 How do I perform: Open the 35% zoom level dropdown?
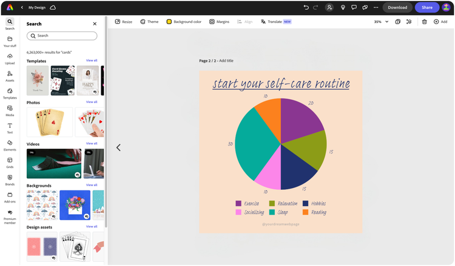381,22
